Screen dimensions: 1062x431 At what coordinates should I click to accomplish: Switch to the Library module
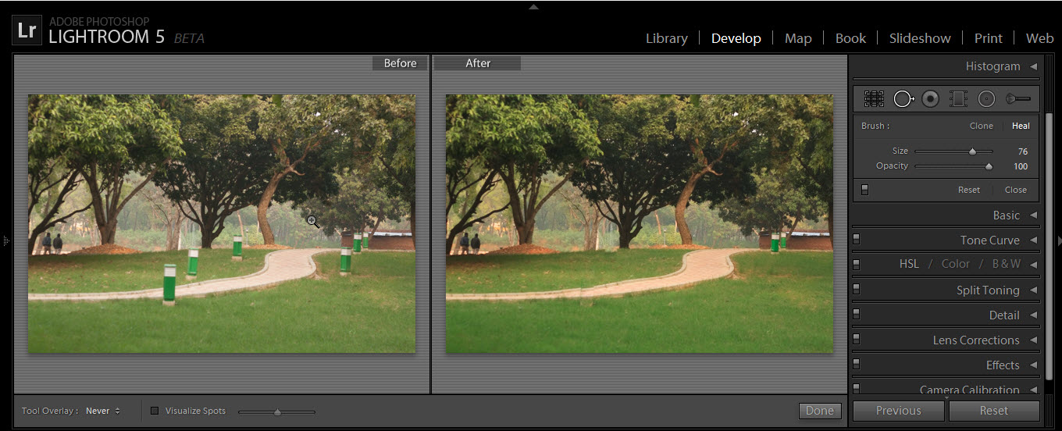point(666,38)
